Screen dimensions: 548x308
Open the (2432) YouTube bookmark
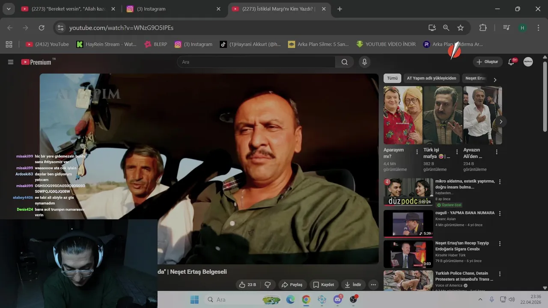coord(47,44)
